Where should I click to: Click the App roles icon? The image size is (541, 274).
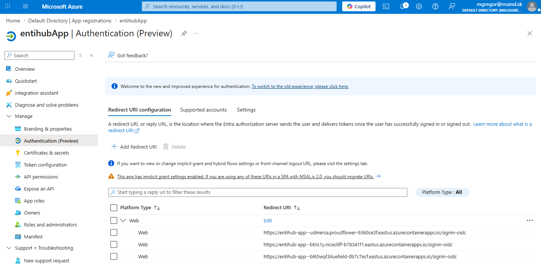[18, 201]
